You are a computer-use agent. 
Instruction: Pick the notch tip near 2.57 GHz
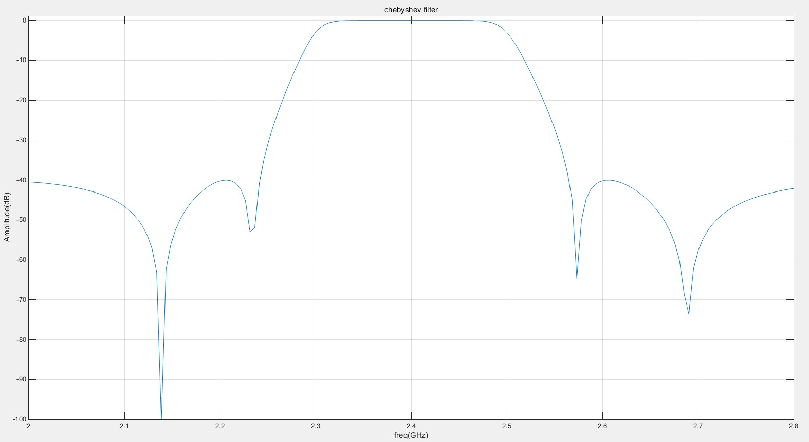577,278
